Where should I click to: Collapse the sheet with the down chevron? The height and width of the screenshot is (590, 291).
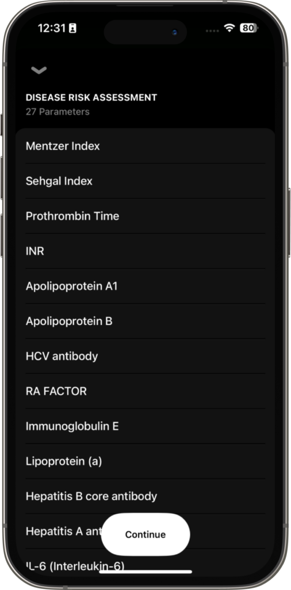(x=39, y=70)
